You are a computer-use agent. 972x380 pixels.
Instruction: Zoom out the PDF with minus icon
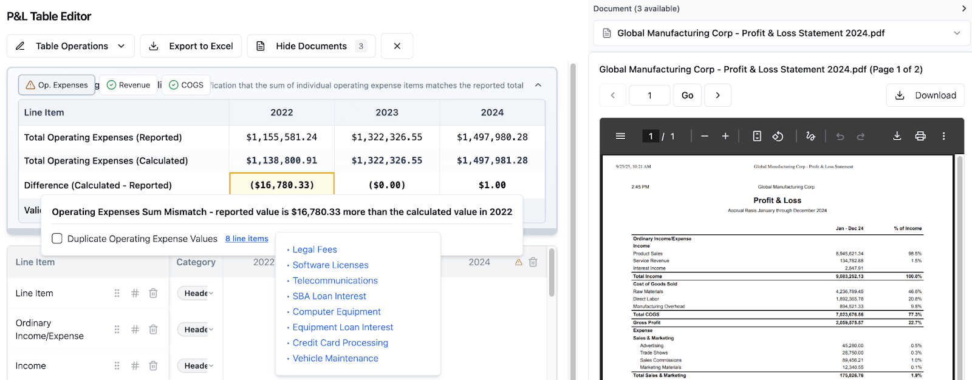click(x=705, y=137)
